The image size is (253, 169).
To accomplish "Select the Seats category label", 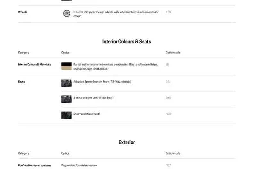I will (x=21, y=82).
